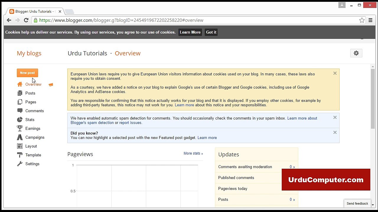Select the Pages document icon

pyautogui.click(x=20, y=102)
